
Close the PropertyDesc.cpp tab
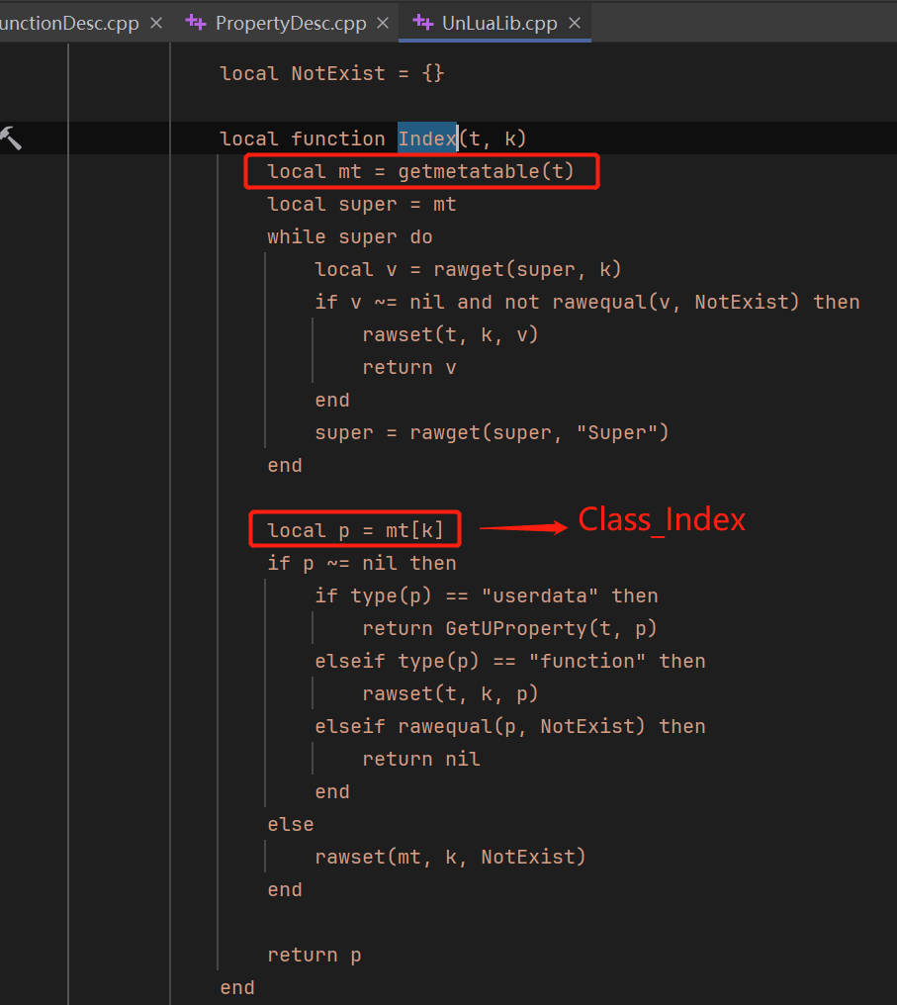(382, 22)
